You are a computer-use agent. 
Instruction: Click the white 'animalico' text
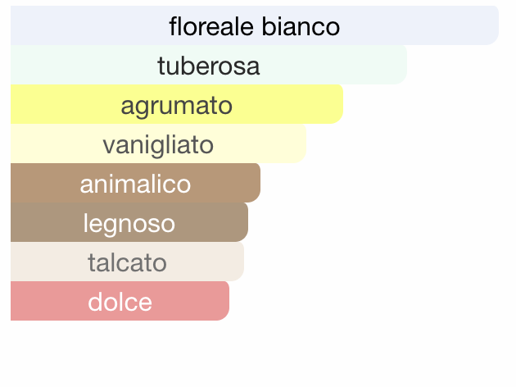[x=135, y=184]
